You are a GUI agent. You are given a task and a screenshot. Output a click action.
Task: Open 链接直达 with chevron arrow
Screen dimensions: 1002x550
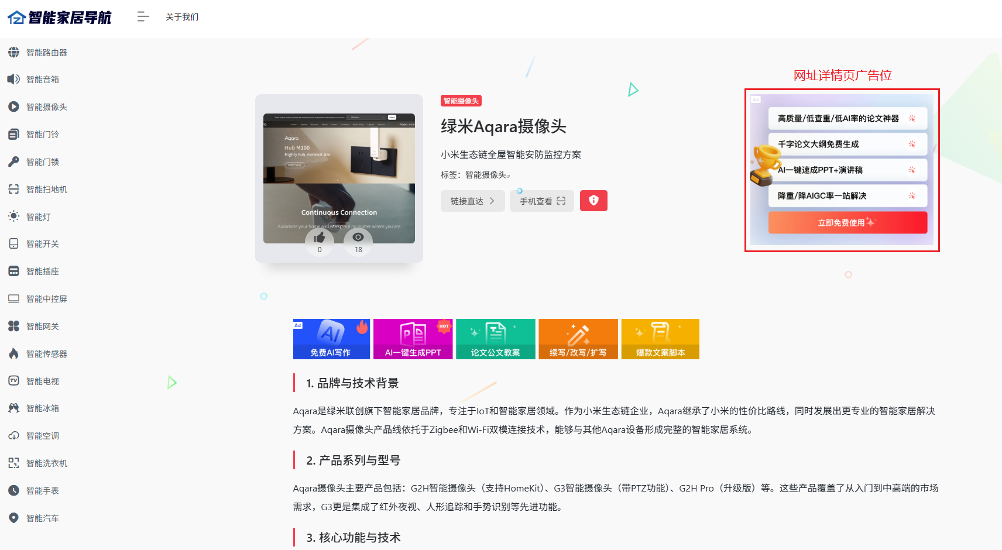tap(473, 201)
